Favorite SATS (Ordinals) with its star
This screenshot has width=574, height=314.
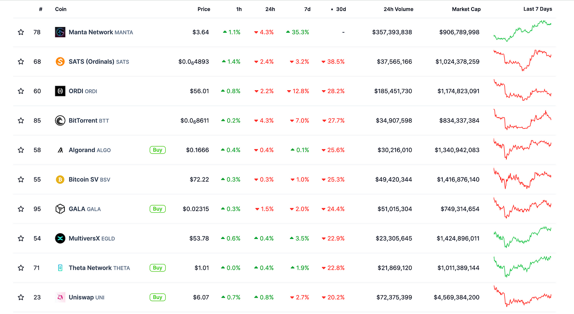tap(21, 61)
